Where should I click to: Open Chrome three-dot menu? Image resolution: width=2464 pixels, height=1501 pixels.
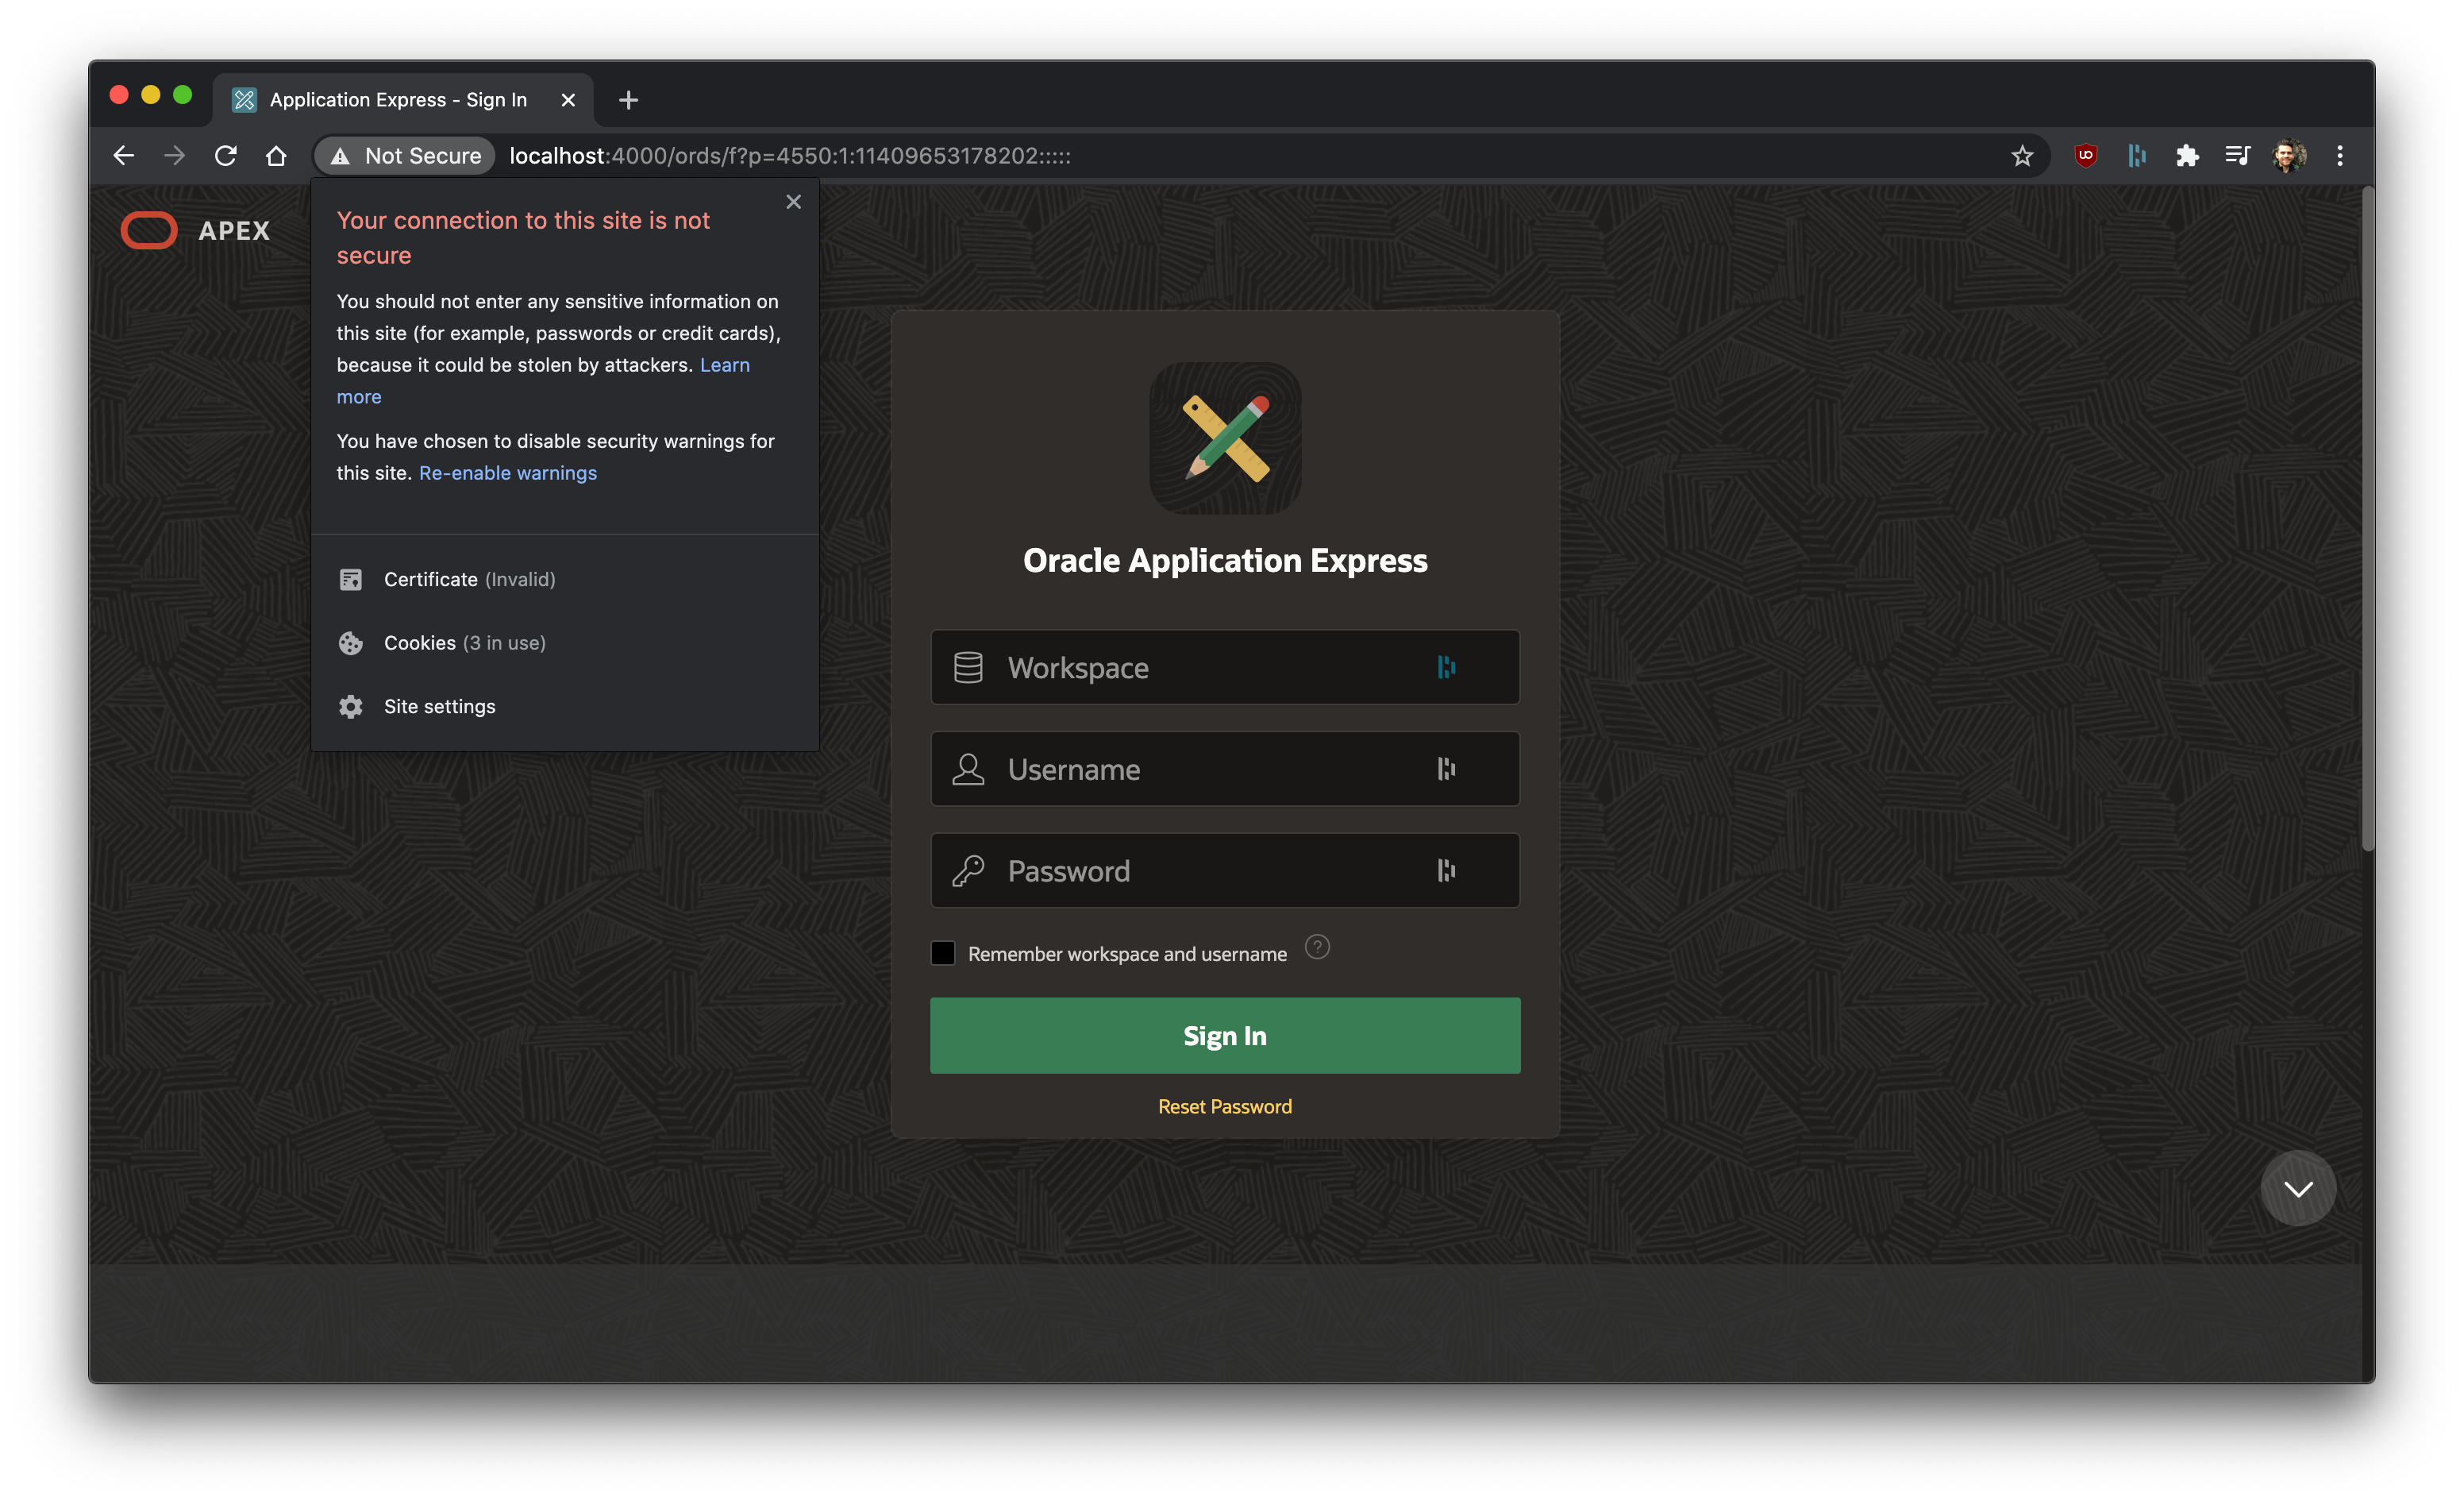(x=2339, y=155)
